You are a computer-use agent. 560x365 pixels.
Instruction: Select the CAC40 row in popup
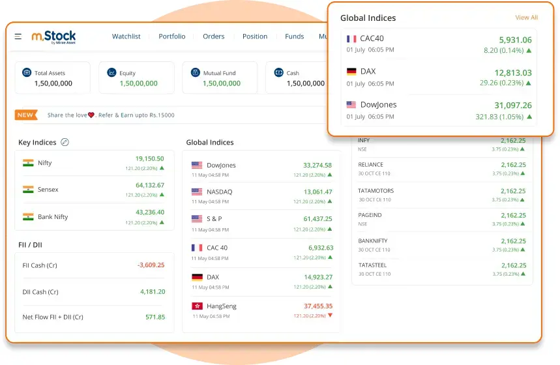click(x=439, y=44)
